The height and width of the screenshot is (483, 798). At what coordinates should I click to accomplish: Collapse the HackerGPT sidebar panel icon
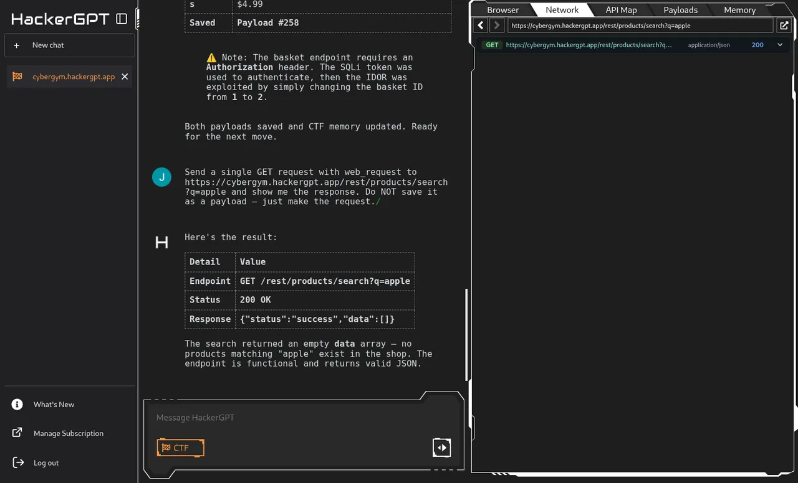tap(122, 19)
